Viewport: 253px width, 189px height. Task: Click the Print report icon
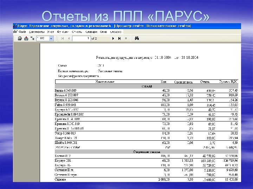pos(20,38)
